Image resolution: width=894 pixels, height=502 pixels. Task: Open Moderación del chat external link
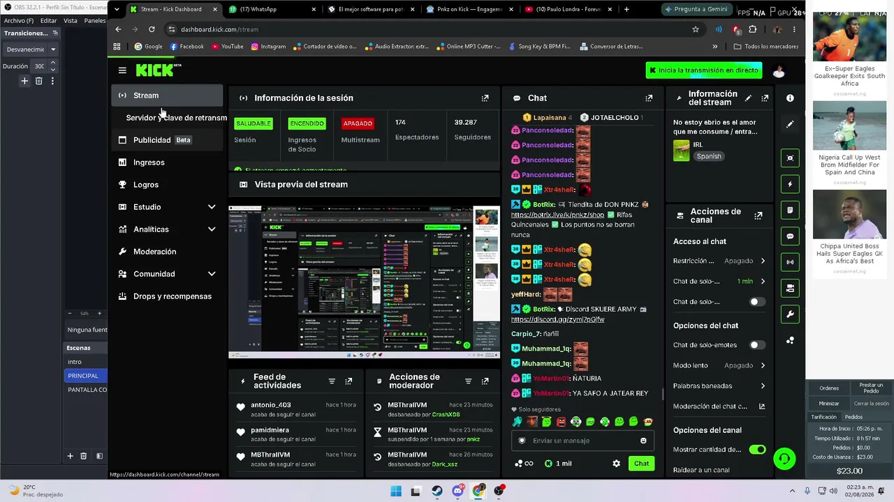click(762, 406)
